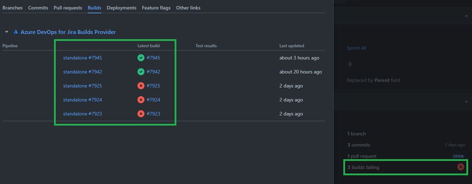Click the Latest build column header
The width and height of the screenshot is (472, 184).
[149, 46]
